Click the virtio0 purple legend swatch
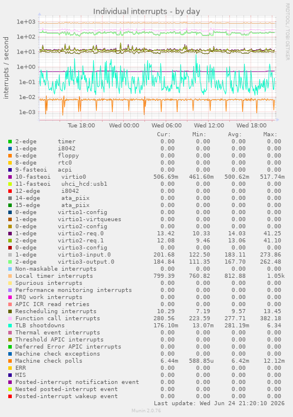The image size is (293, 417). (x=10, y=177)
